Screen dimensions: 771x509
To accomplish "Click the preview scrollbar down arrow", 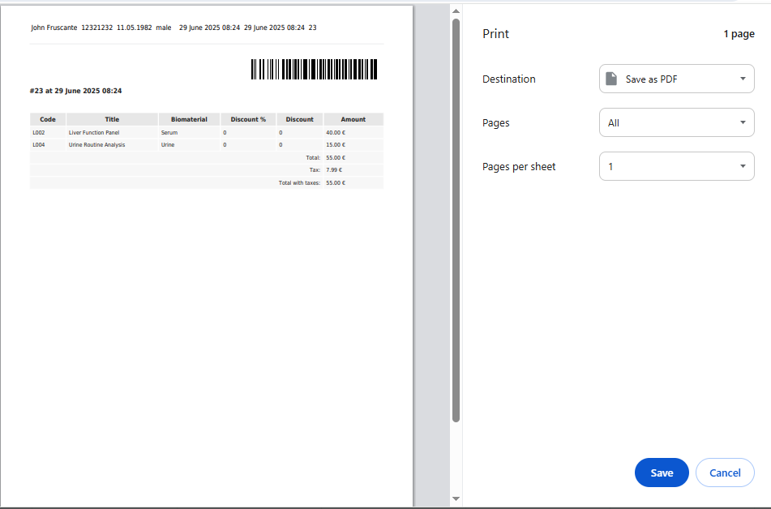I will point(456,498).
